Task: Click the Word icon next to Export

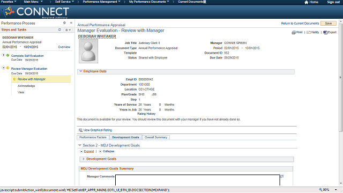Action: coord(325,32)
